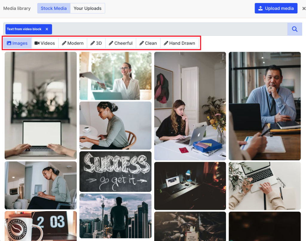Filter results by Videos

(x=45, y=43)
